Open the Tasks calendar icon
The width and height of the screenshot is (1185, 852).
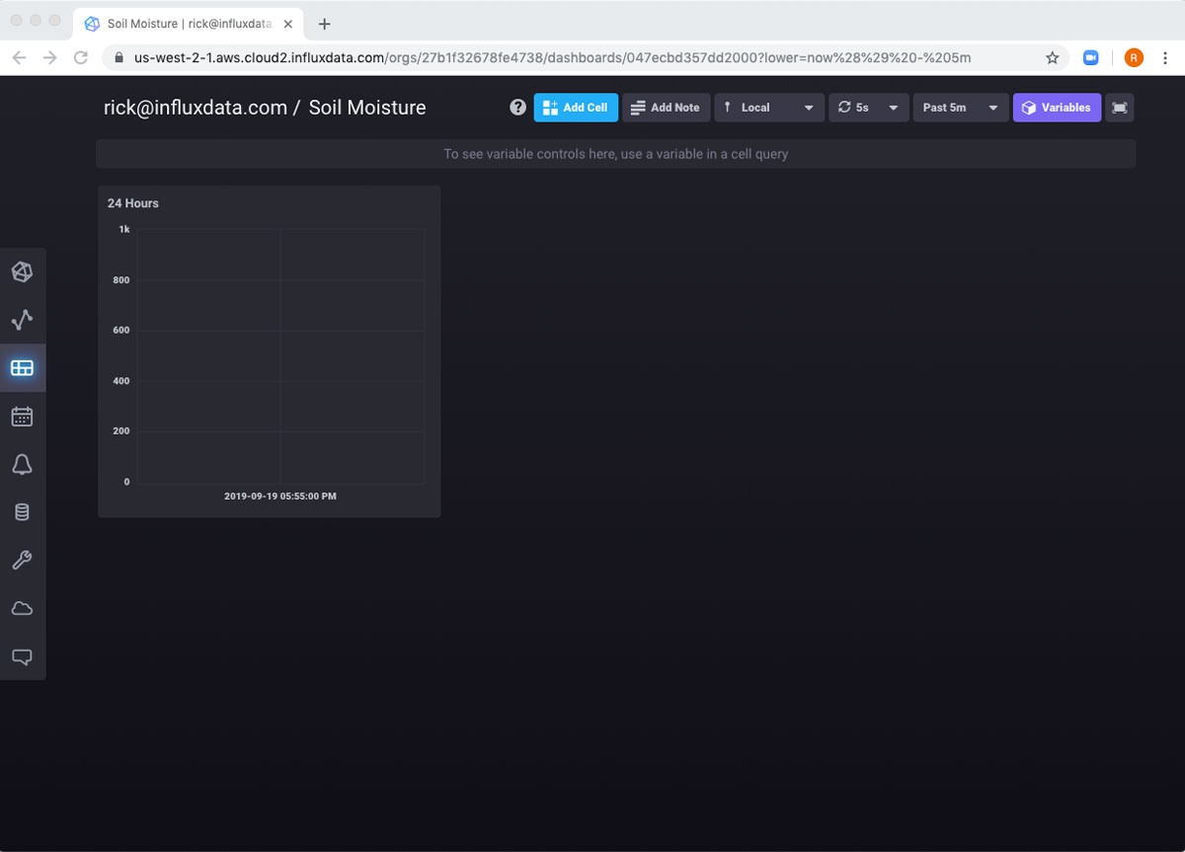[22, 417]
